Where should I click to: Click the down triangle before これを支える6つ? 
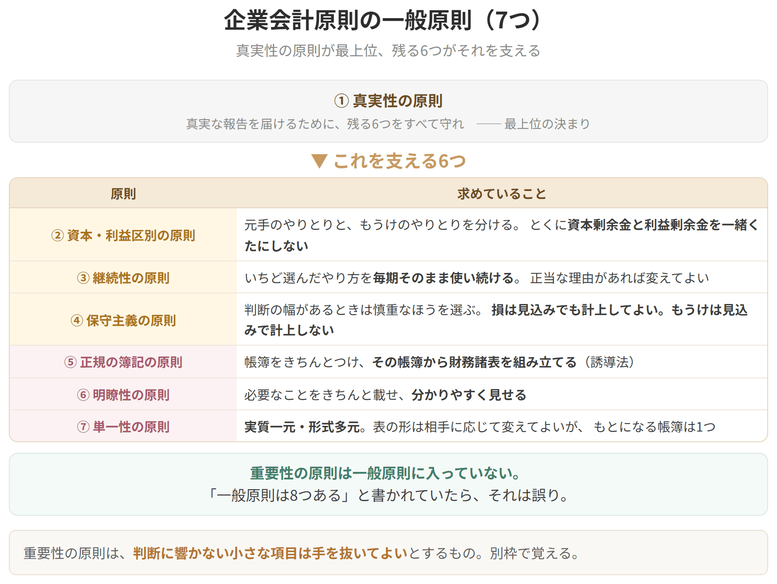click(319, 161)
